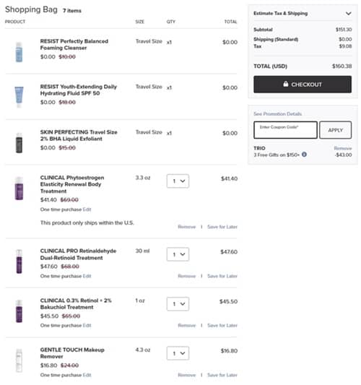361x385 pixels.
Task: Open the Hydrating Fluid SPF 50 product image
Action: click(19, 97)
